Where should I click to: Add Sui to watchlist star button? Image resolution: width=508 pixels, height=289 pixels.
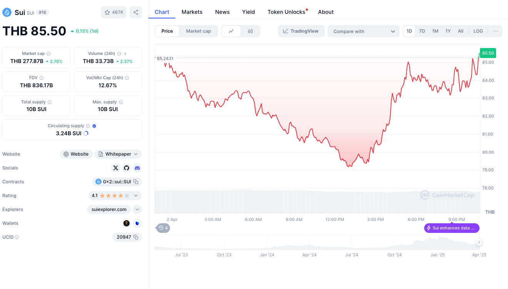coord(114,12)
